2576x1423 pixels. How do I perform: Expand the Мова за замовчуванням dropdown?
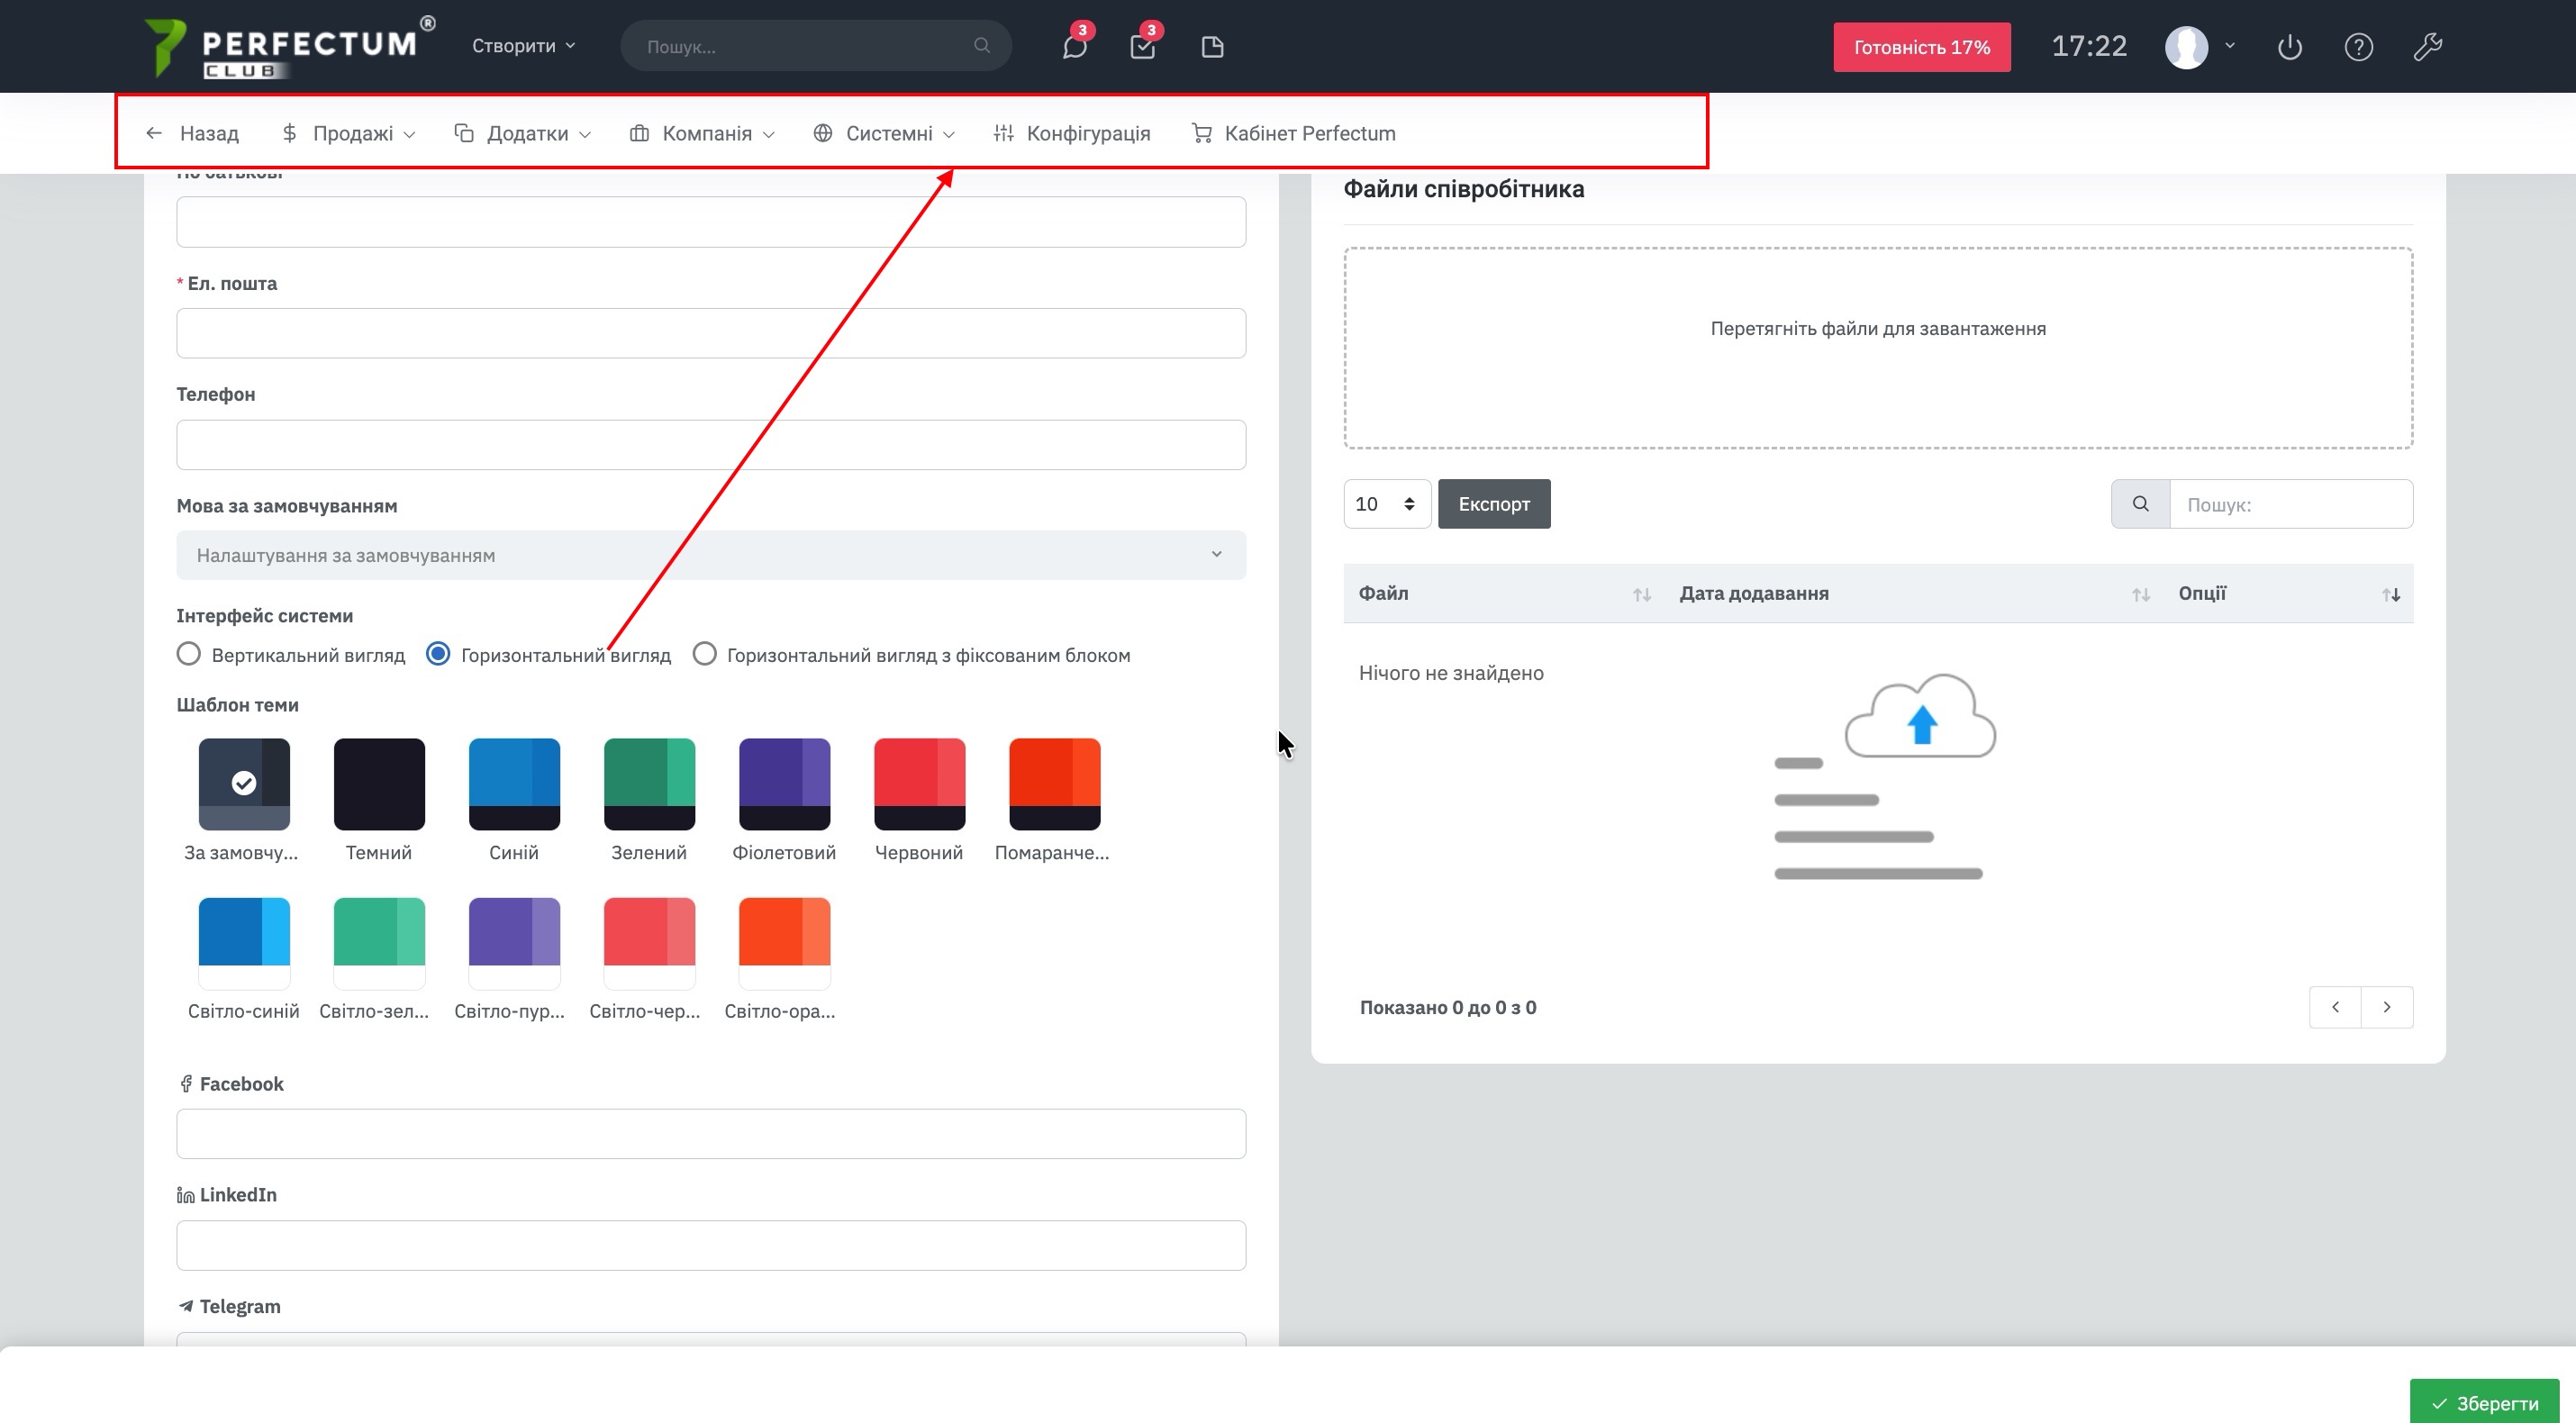tap(710, 555)
